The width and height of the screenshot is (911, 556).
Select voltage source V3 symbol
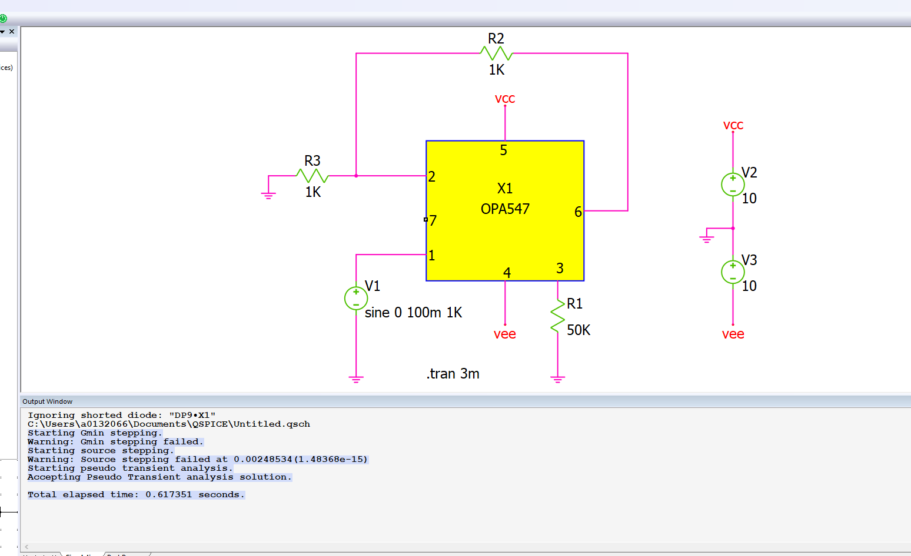[733, 272]
